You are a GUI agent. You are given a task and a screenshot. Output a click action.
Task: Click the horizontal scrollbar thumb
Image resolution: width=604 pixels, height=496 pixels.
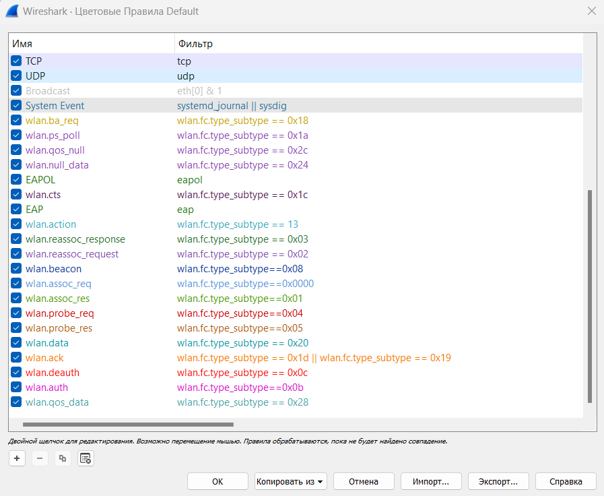click(128, 425)
